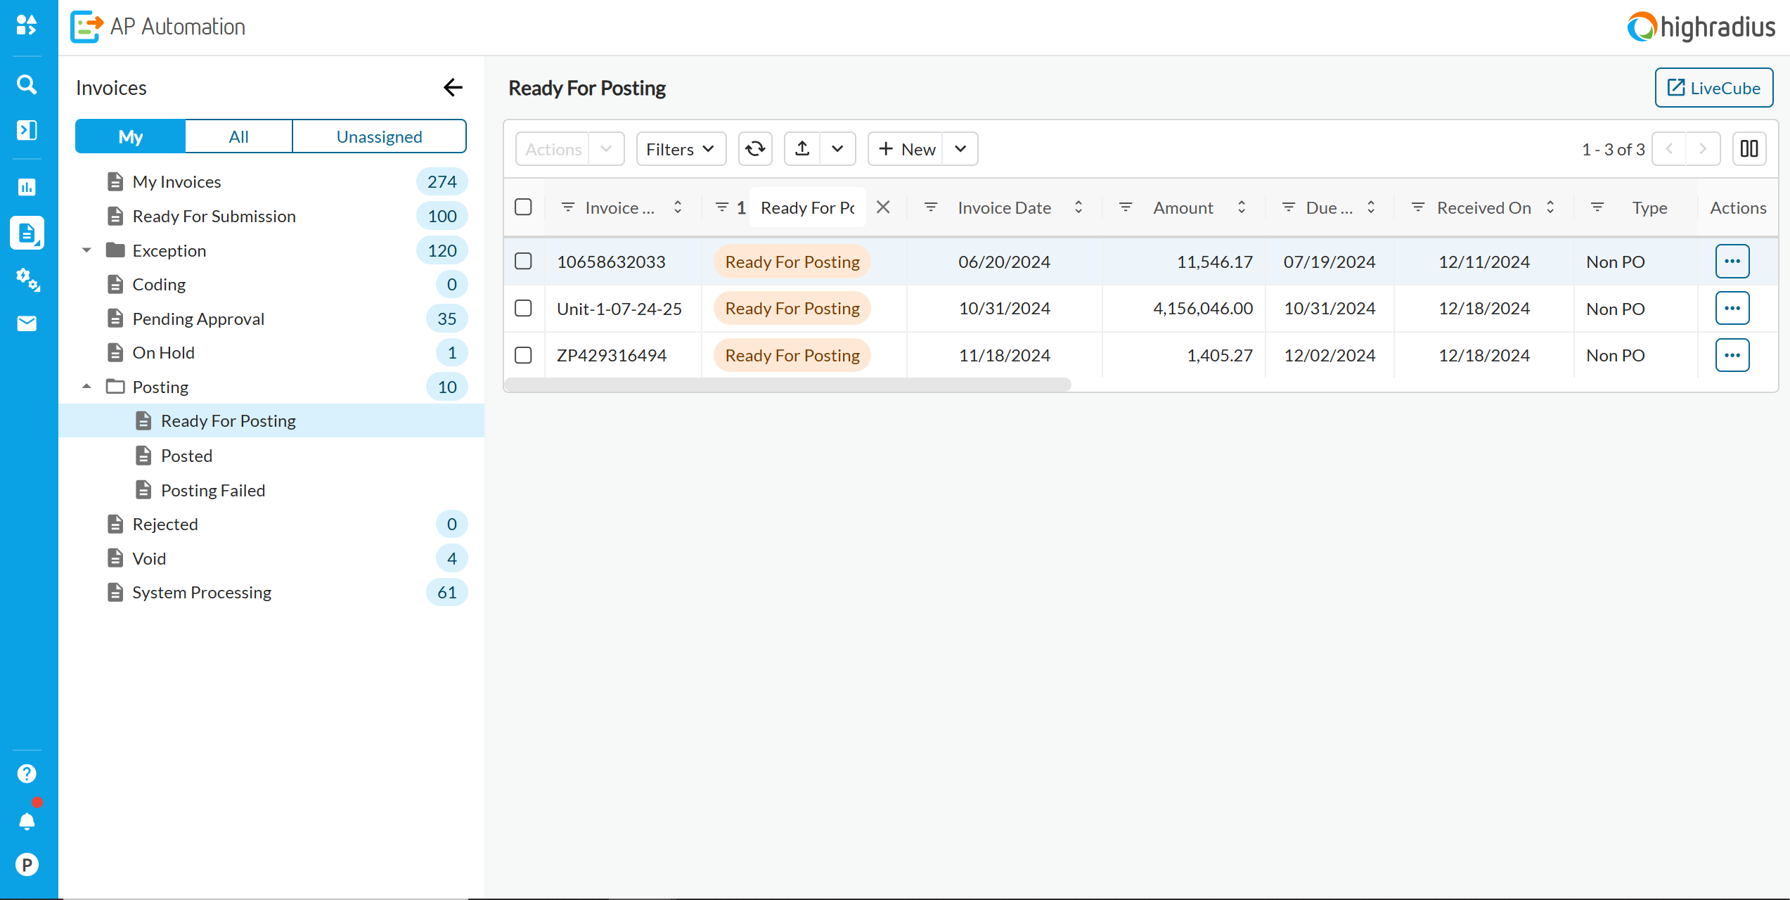This screenshot has height=900, width=1790.
Task: Sort by Received On column arrows
Action: point(1550,207)
